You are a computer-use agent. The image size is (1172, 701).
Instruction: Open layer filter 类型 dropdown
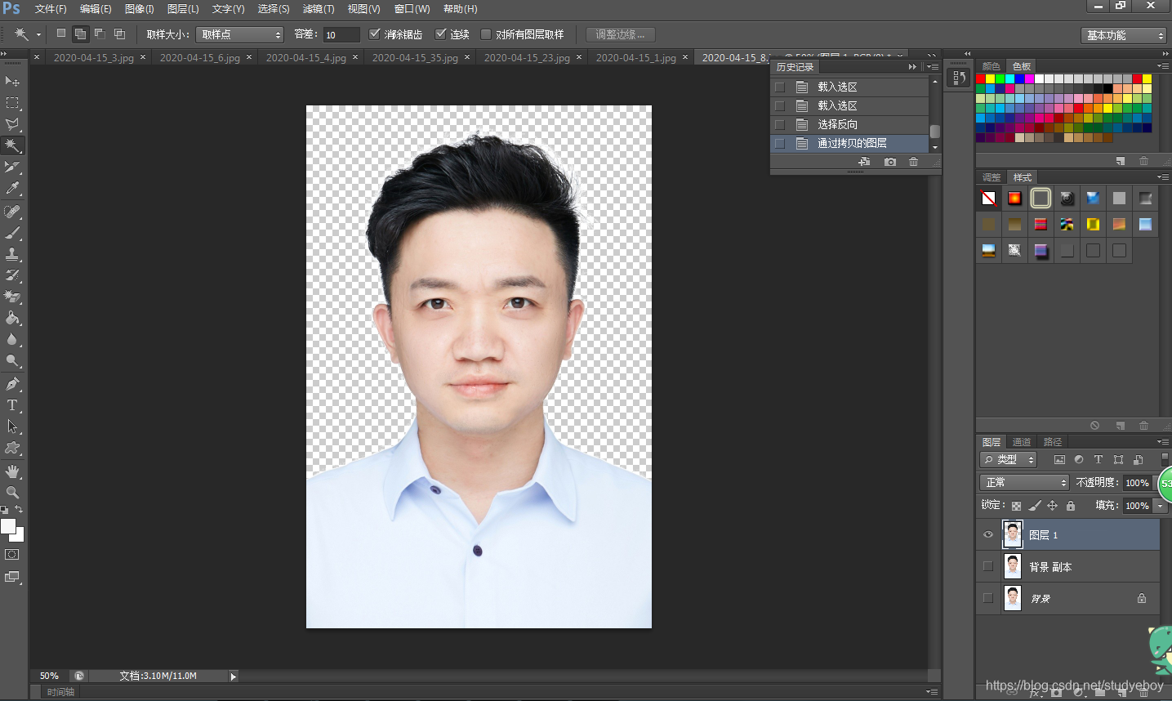(1009, 460)
